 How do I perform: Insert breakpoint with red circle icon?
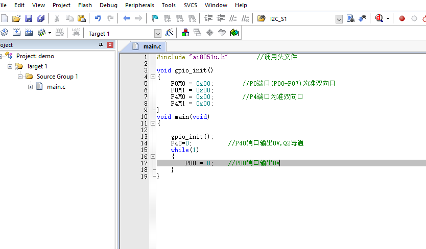pyautogui.click(x=402, y=18)
